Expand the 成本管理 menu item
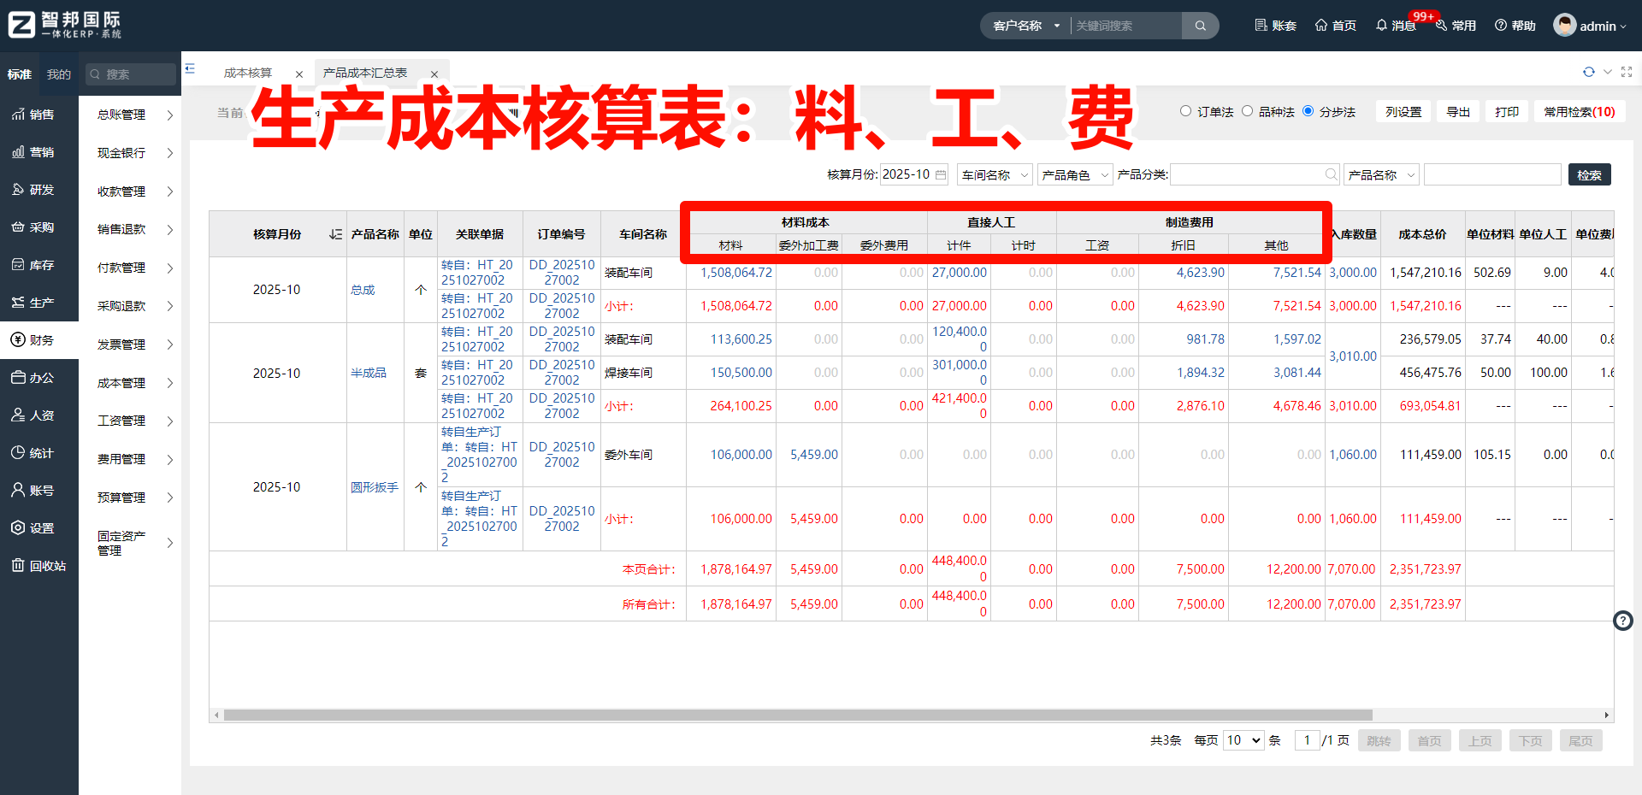The width and height of the screenshot is (1642, 795). [135, 383]
